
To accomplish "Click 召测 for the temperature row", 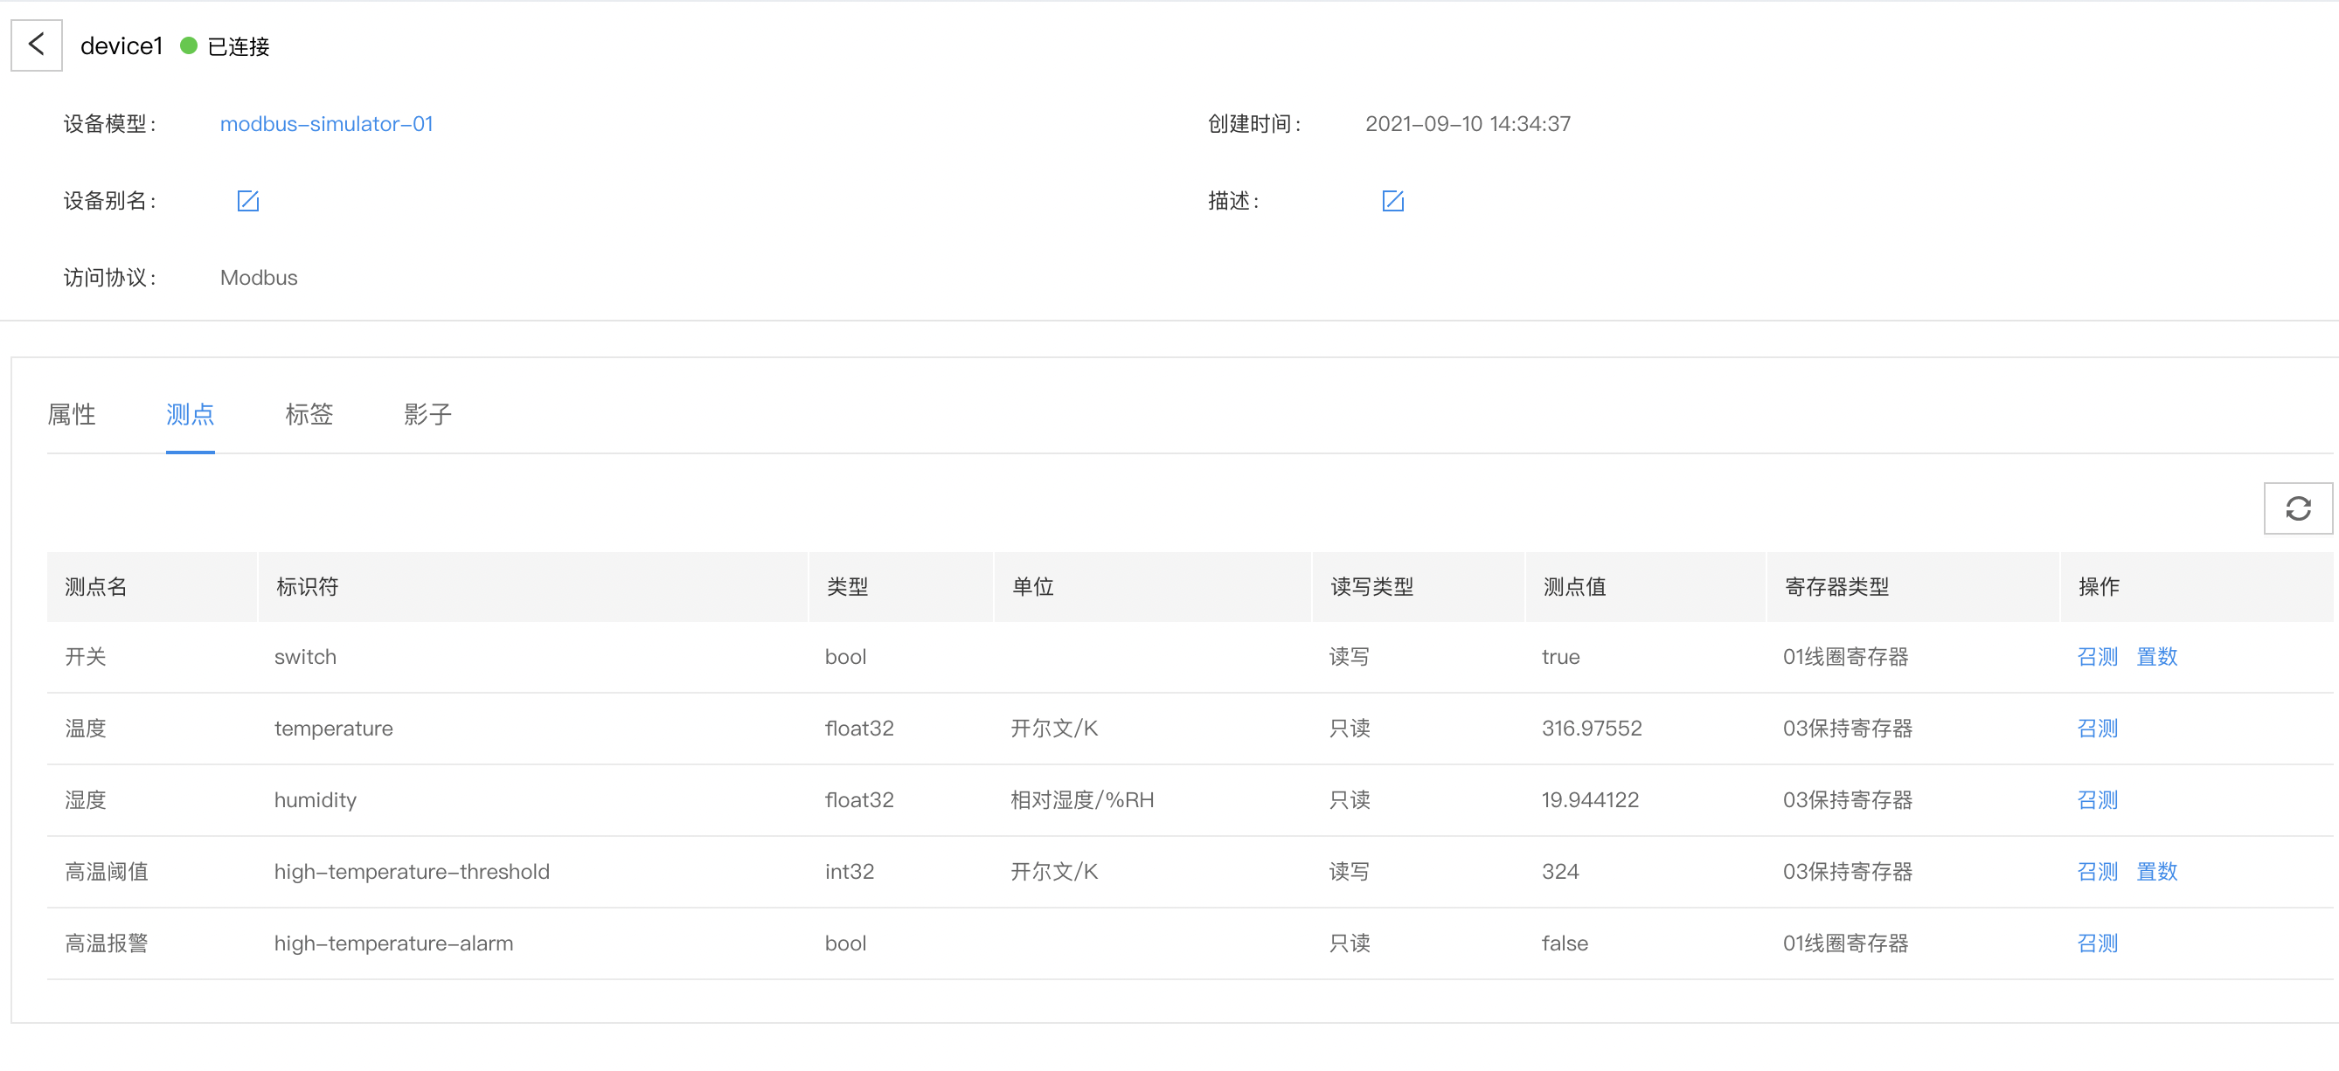I will [2098, 728].
